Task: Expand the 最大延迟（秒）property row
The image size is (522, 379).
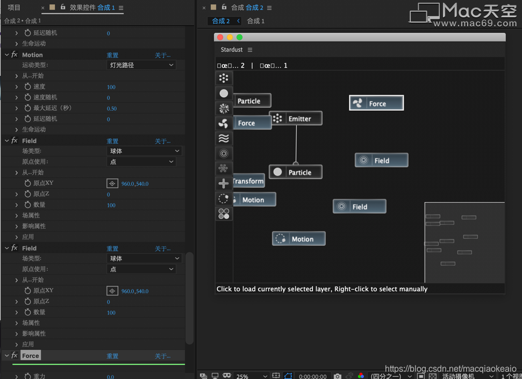Action: [x=17, y=108]
